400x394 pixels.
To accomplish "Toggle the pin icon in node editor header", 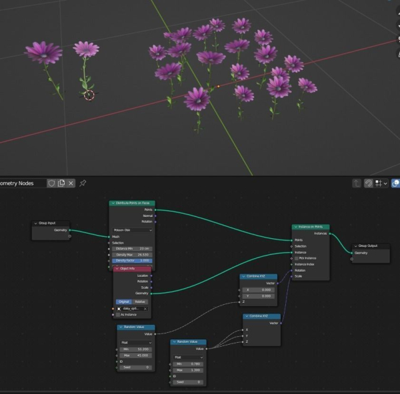I will (x=83, y=183).
